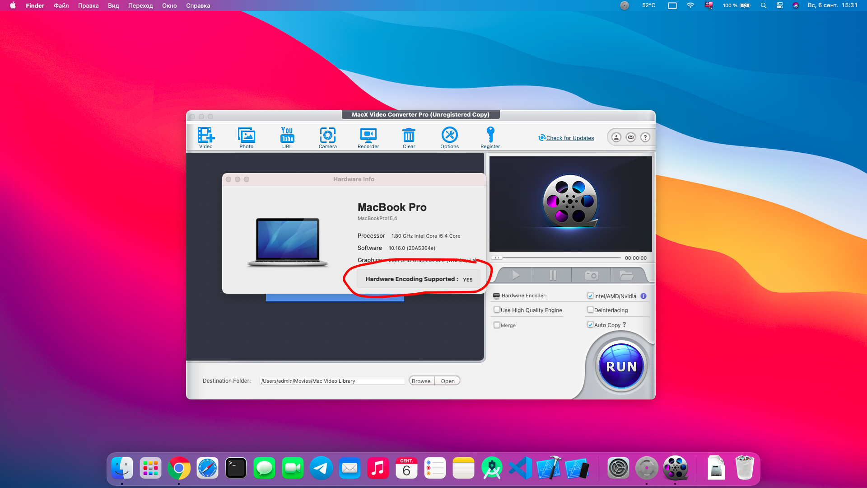Screen dimensions: 867x488
Task: Open the Photo slideshow tool
Action: (246, 136)
